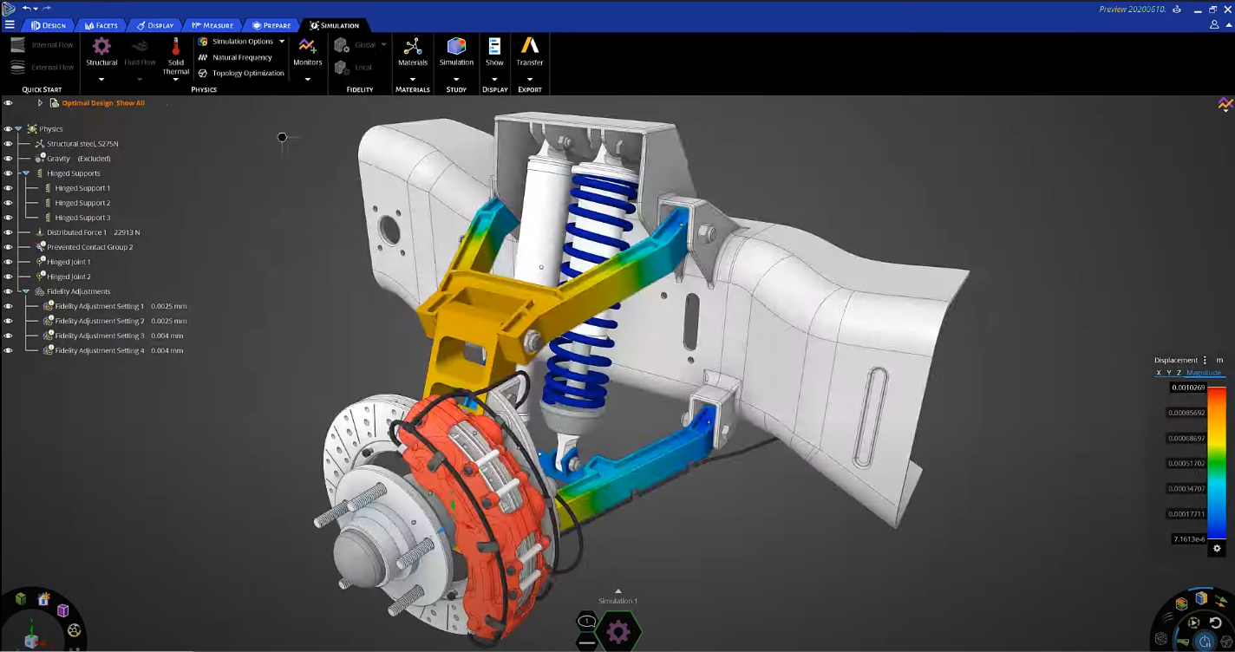Expand the Simulation 1 panel arrow

(x=617, y=591)
